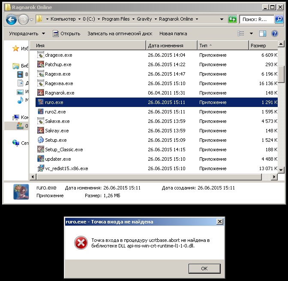The height and width of the screenshot is (281, 288).
Task: Select the file name vc_redist15.x86.exe
Action: click(x=66, y=168)
